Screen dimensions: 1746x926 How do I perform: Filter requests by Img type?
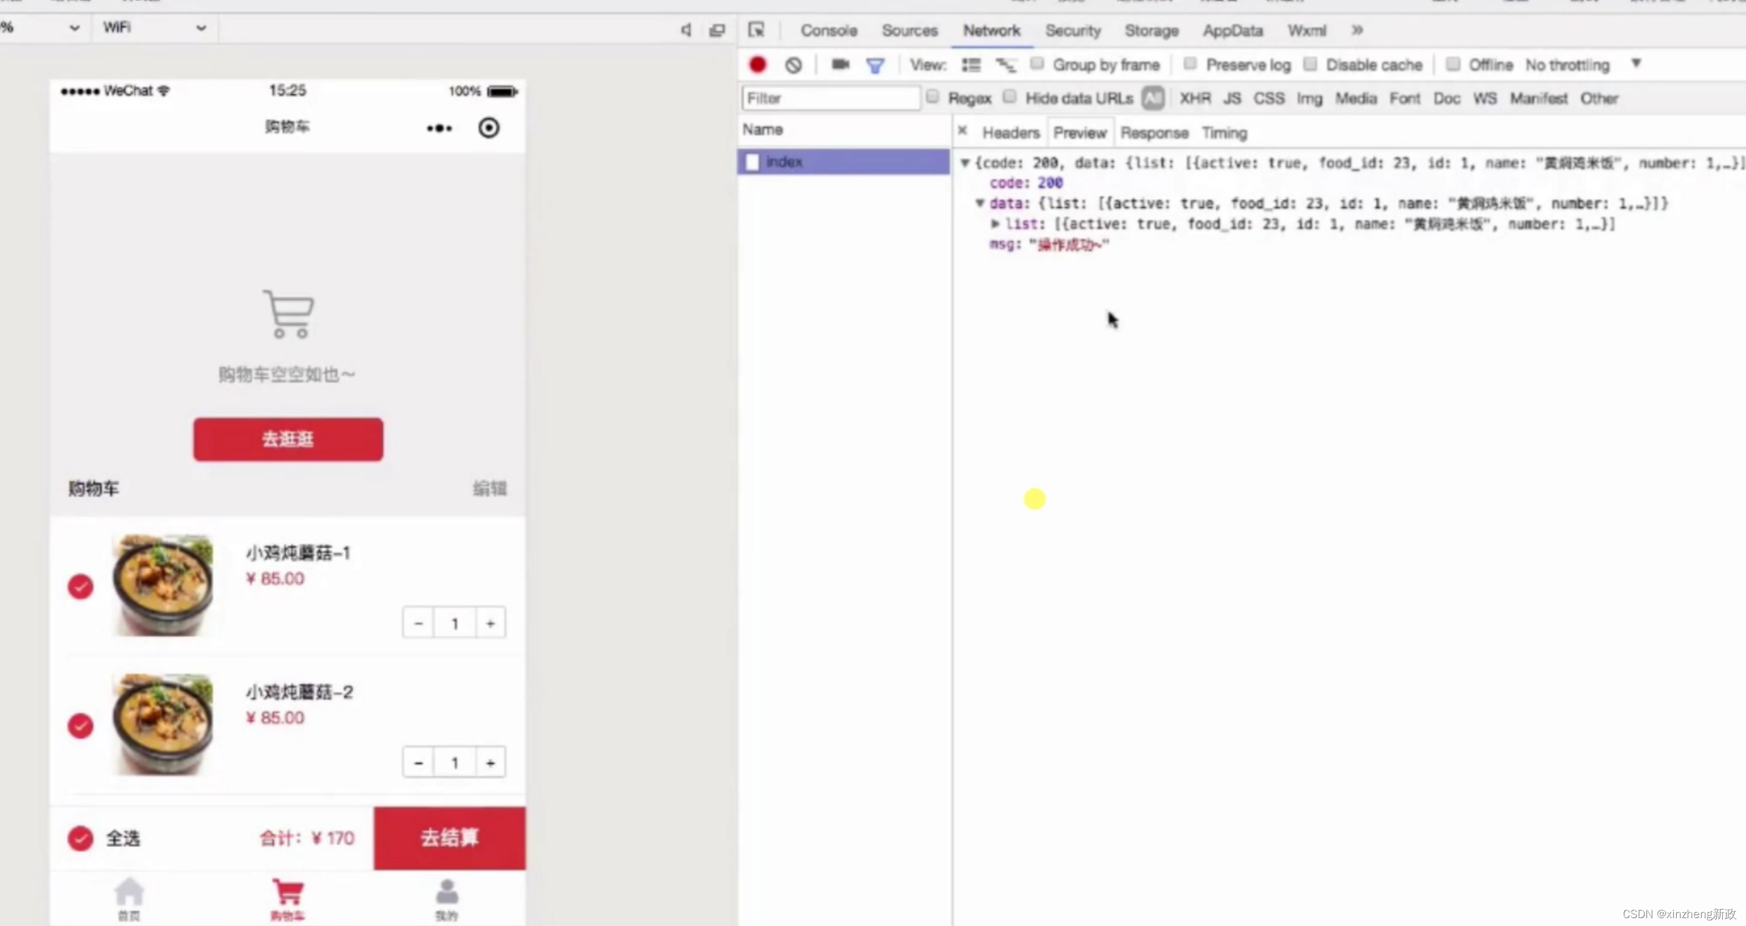[x=1309, y=98]
